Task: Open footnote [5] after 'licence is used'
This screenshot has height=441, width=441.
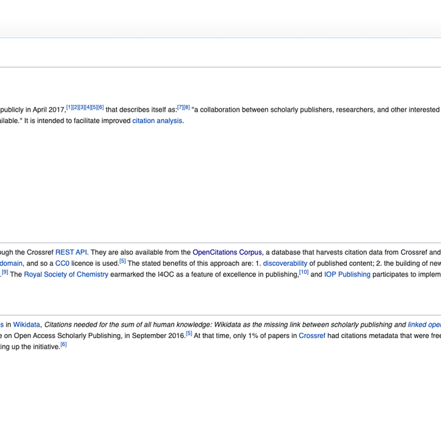Action: point(122,261)
